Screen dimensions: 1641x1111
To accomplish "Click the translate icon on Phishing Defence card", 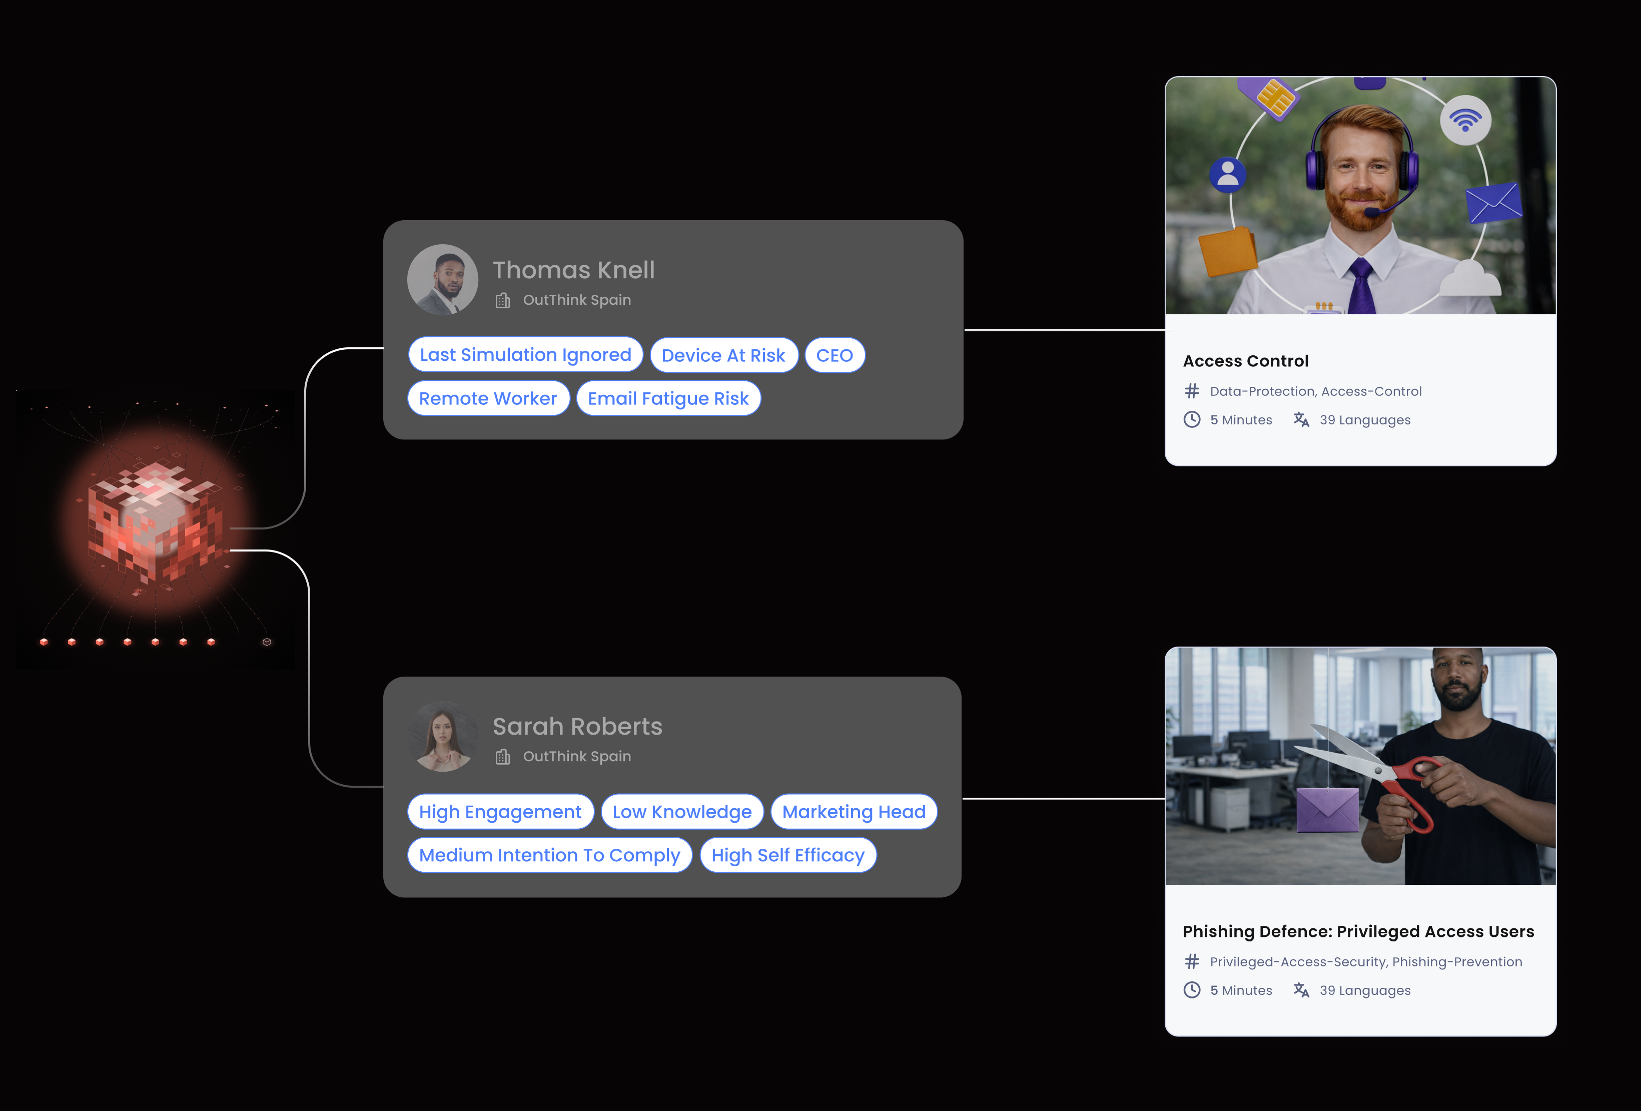I will point(1301,990).
